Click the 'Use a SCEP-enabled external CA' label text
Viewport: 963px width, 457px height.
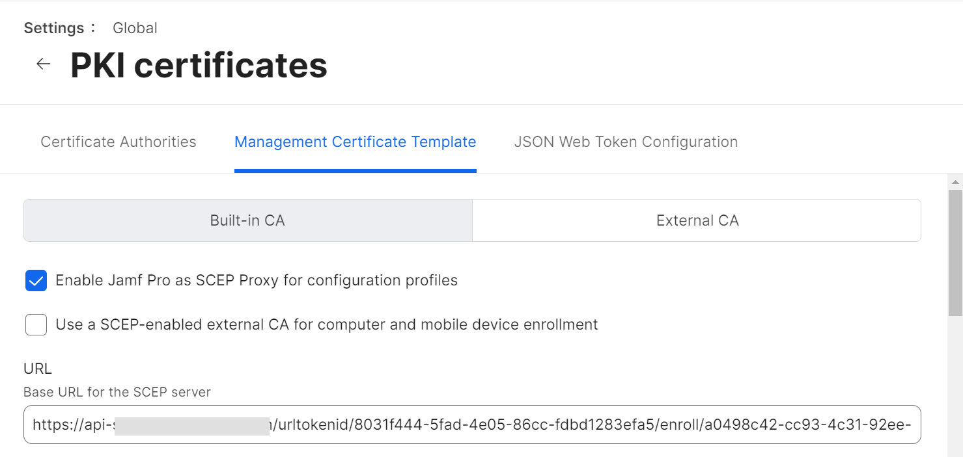click(327, 324)
